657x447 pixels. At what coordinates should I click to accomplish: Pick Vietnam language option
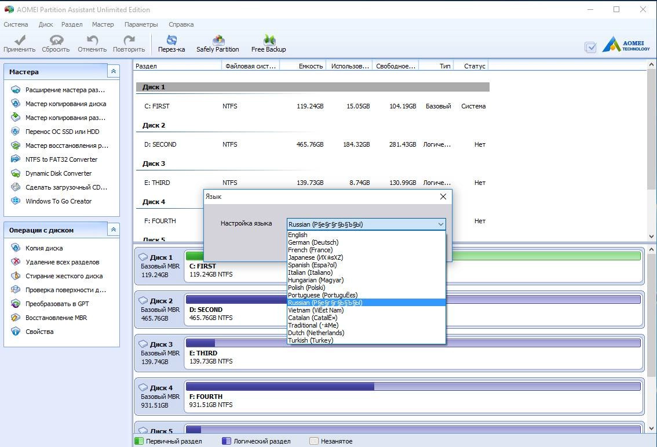point(366,310)
